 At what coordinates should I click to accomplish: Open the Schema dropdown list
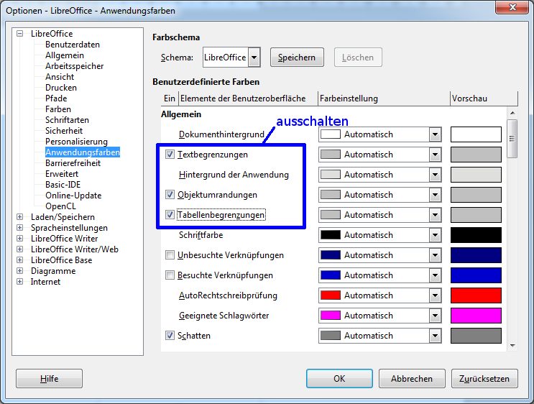coord(254,58)
